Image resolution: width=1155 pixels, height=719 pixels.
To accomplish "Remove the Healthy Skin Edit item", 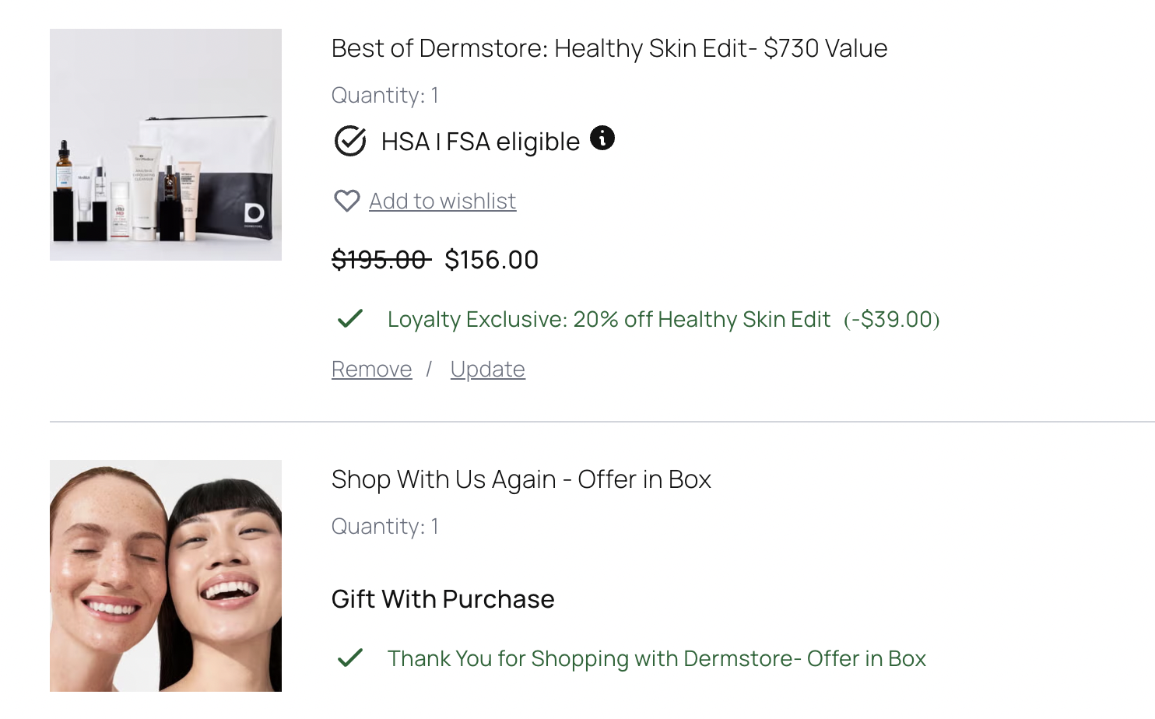I will [x=371, y=369].
